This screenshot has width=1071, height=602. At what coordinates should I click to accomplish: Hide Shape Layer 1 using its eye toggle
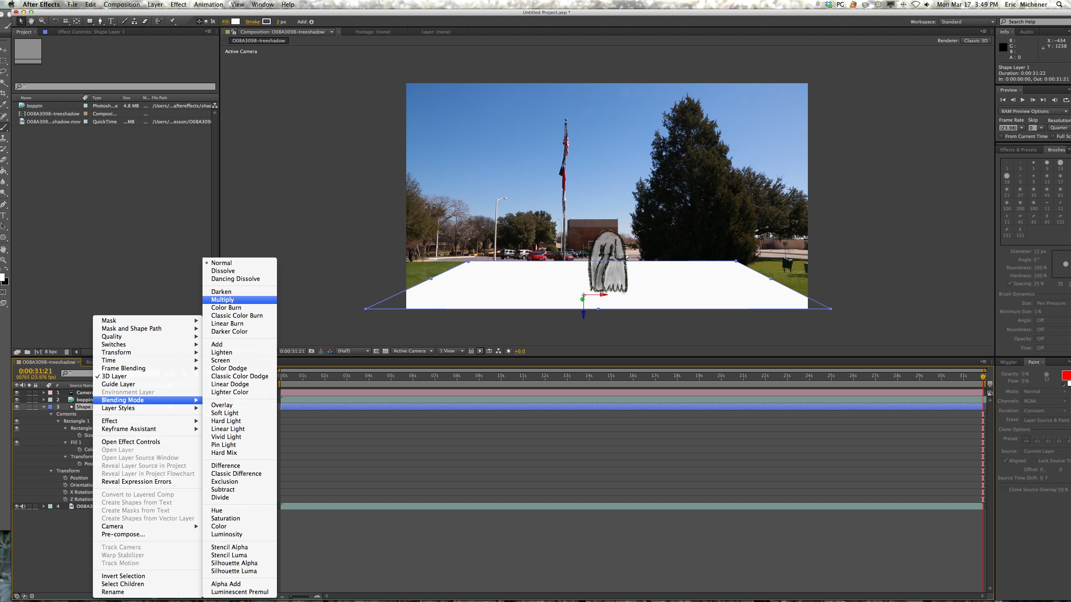(17, 406)
